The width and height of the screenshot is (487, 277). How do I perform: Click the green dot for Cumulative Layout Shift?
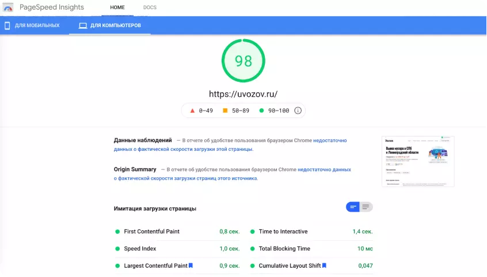(253, 266)
